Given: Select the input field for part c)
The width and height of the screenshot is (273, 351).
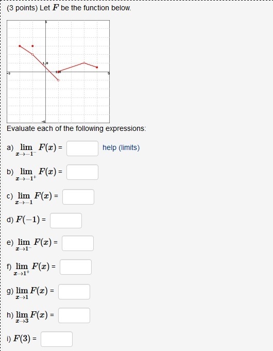Looking at the screenshot, I should pyautogui.click(x=78, y=197).
